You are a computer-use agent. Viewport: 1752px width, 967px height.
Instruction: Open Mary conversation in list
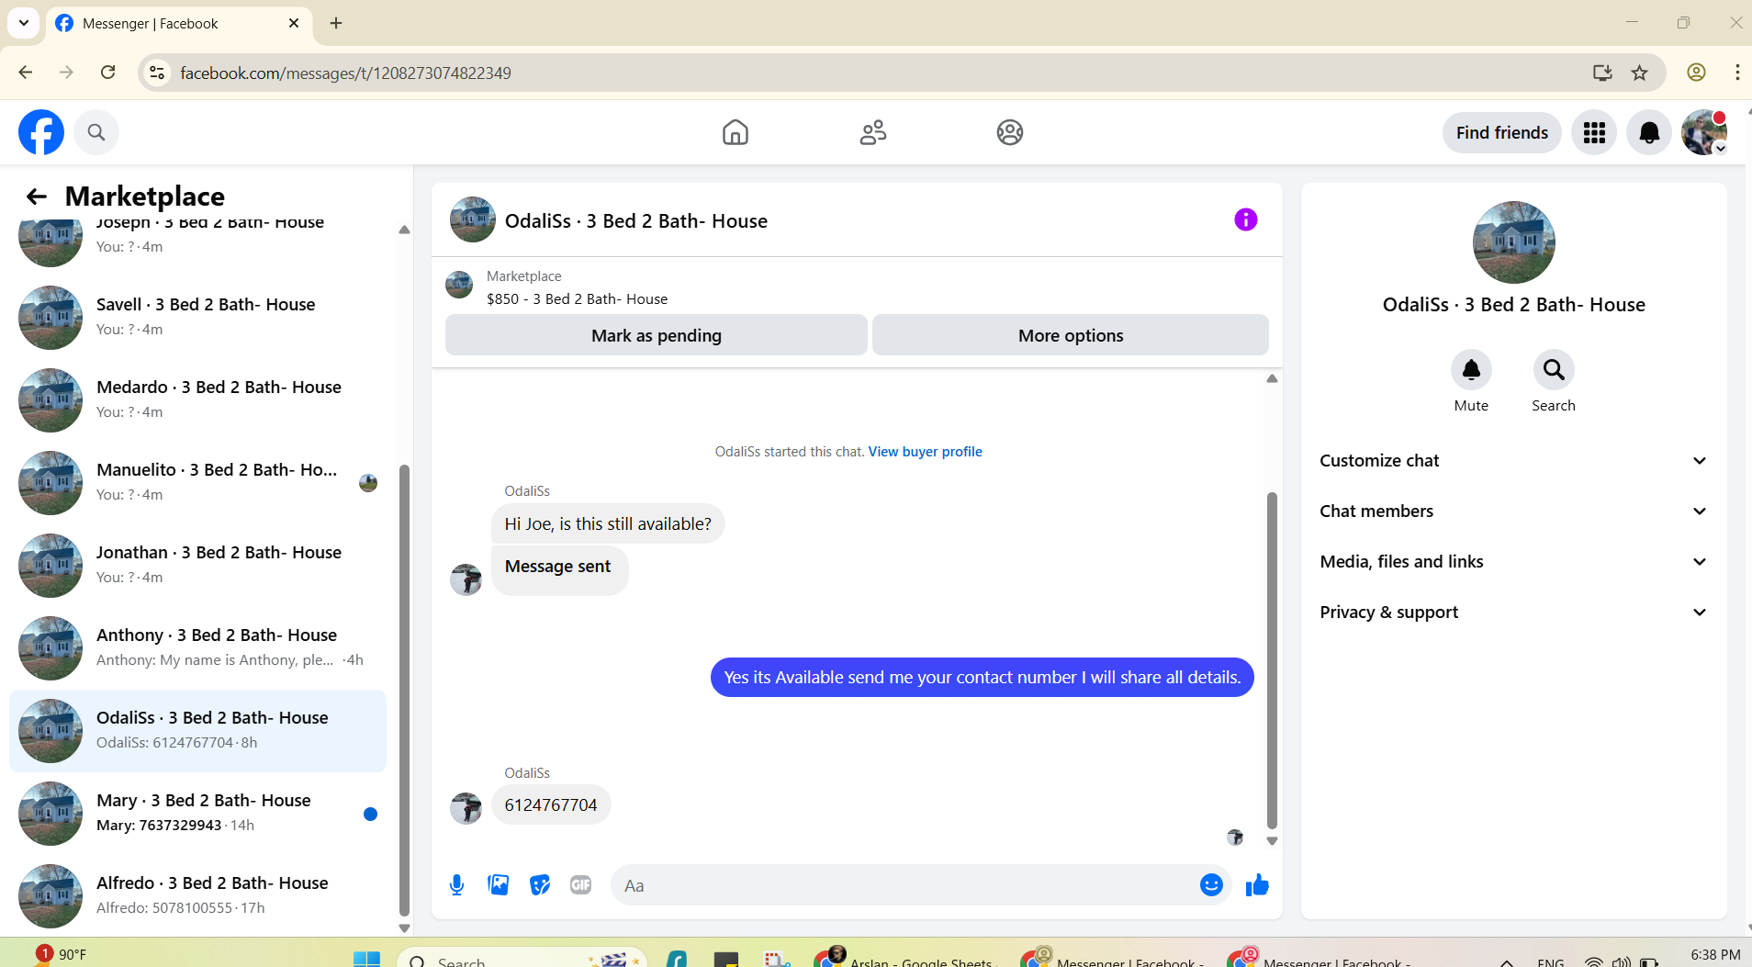197,814
